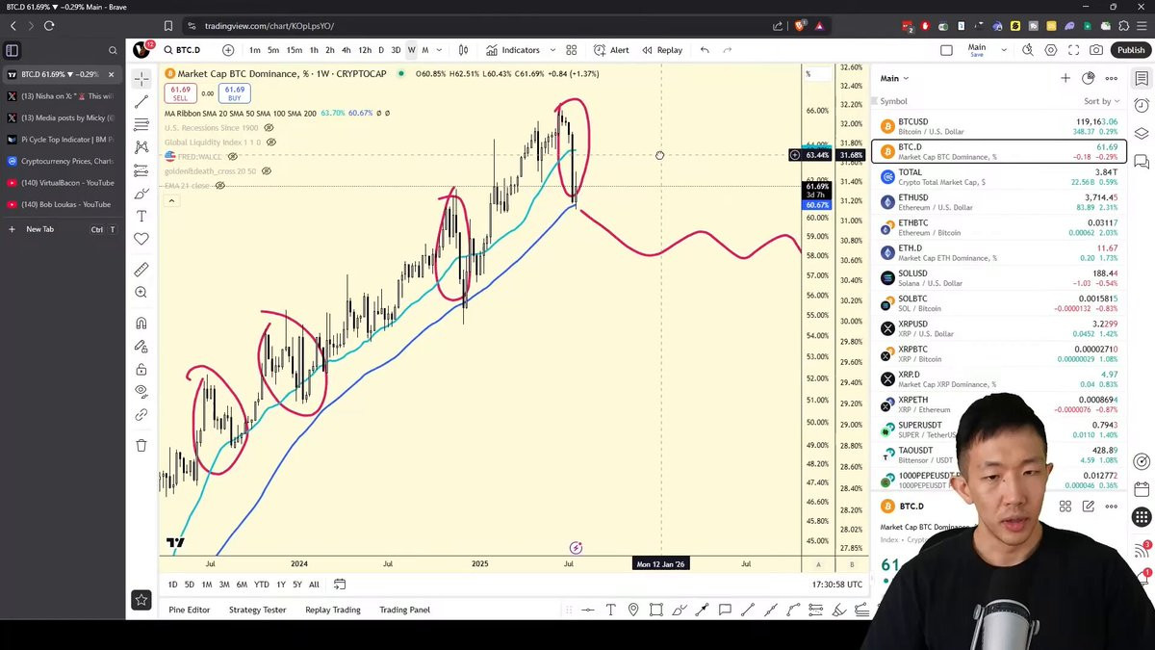Open the Pine Editor tab
This screenshot has height=650, width=1155.
pyautogui.click(x=190, y=610)
